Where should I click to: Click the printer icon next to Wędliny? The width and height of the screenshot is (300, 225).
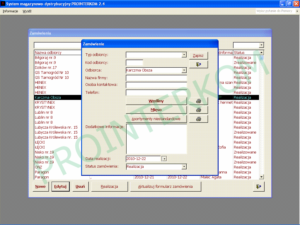(x=198, y=101)
